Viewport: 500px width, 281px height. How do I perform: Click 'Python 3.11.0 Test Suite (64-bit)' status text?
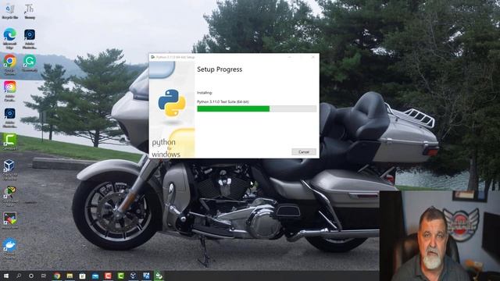pyautogui.click(x=223, y=101)
